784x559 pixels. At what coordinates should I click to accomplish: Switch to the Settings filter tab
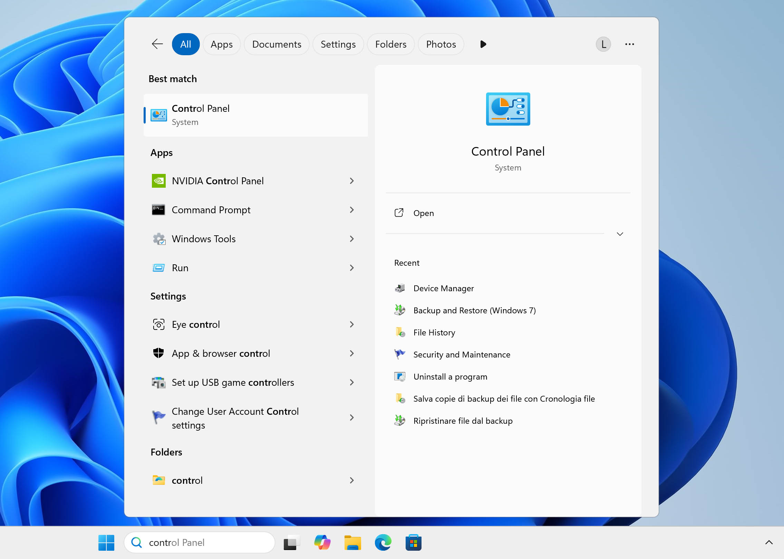(338, 44)
